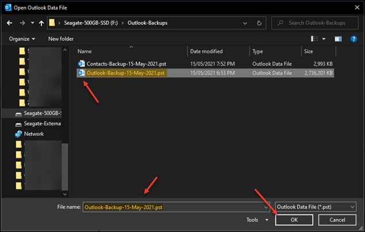Open Network in the navigation pane
Viewport: 365px width, 232px height.
coord(34,134)
